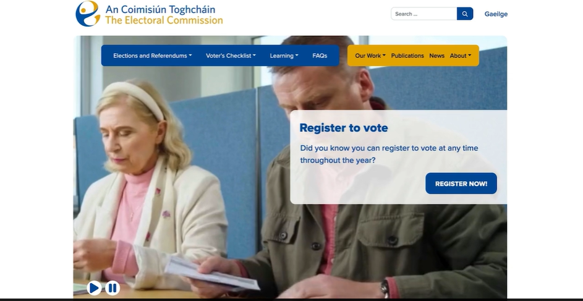Expand the Elections and Referendums dropdown
The width and height of the screenshot is (583, 301).
(153, 56)
